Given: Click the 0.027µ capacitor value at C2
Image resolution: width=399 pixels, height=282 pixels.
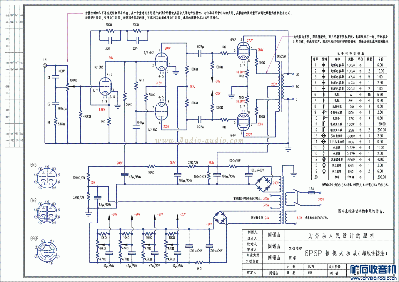Looking at the screenshot, I should [x=62, y=108].
